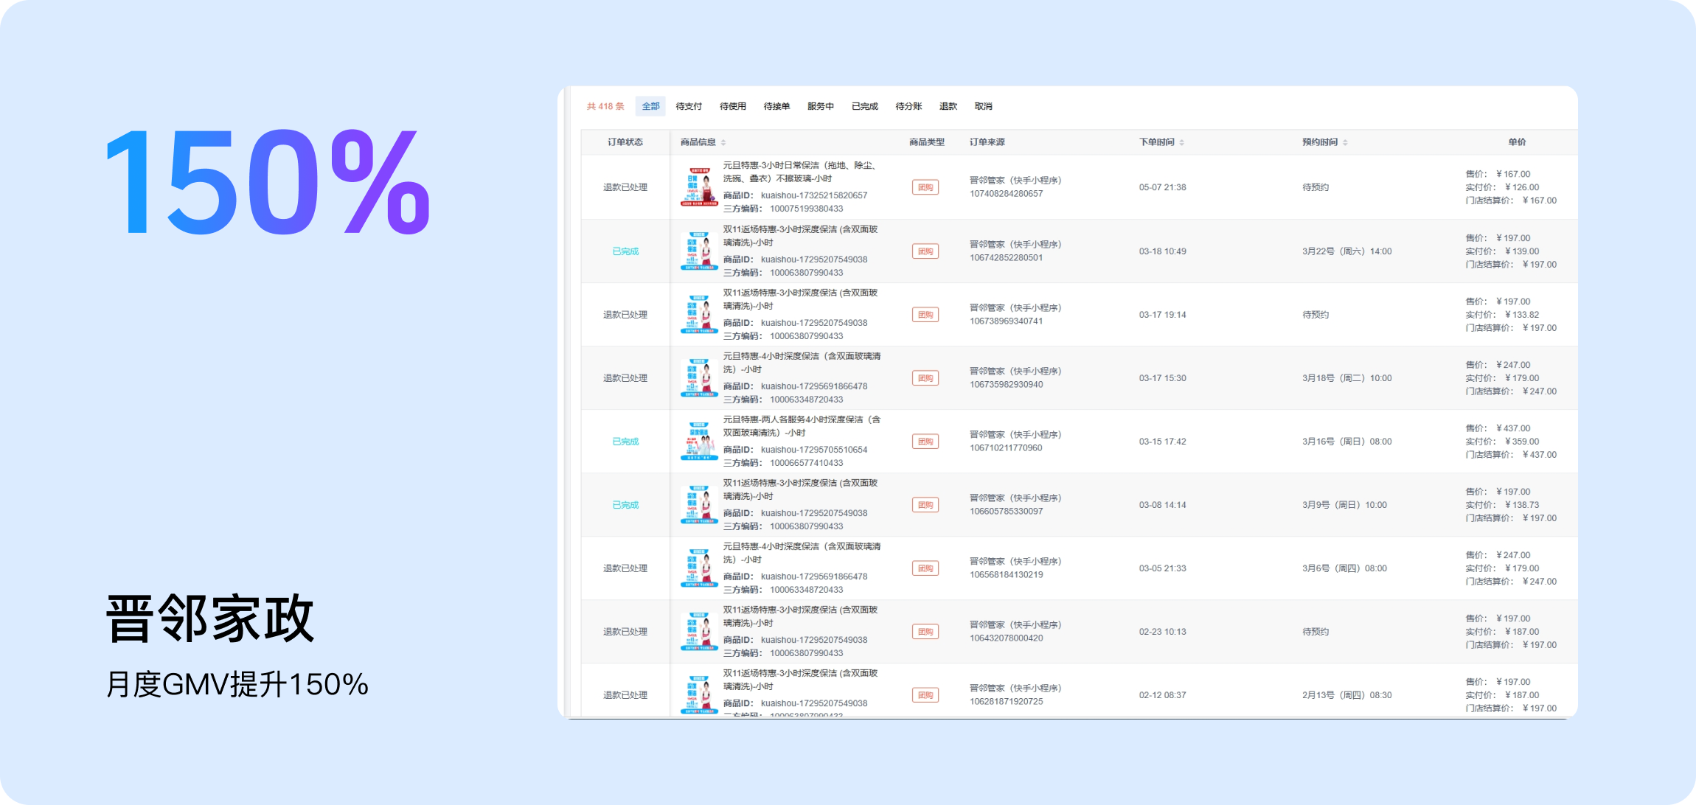Open the 退款 tab
Image resolution: width=1696 pixels, height=805 pixels.
[x=948, y=106]
